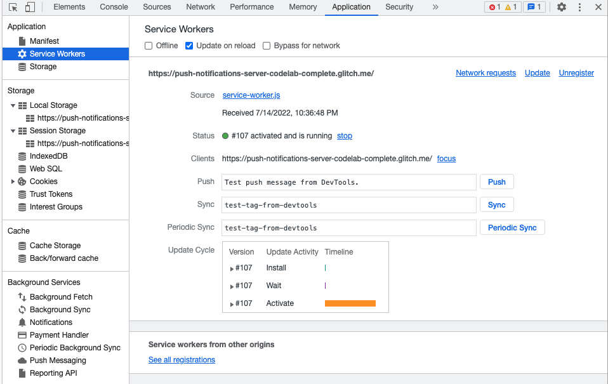Enable Bypass for network checkbox

[267, 46]
